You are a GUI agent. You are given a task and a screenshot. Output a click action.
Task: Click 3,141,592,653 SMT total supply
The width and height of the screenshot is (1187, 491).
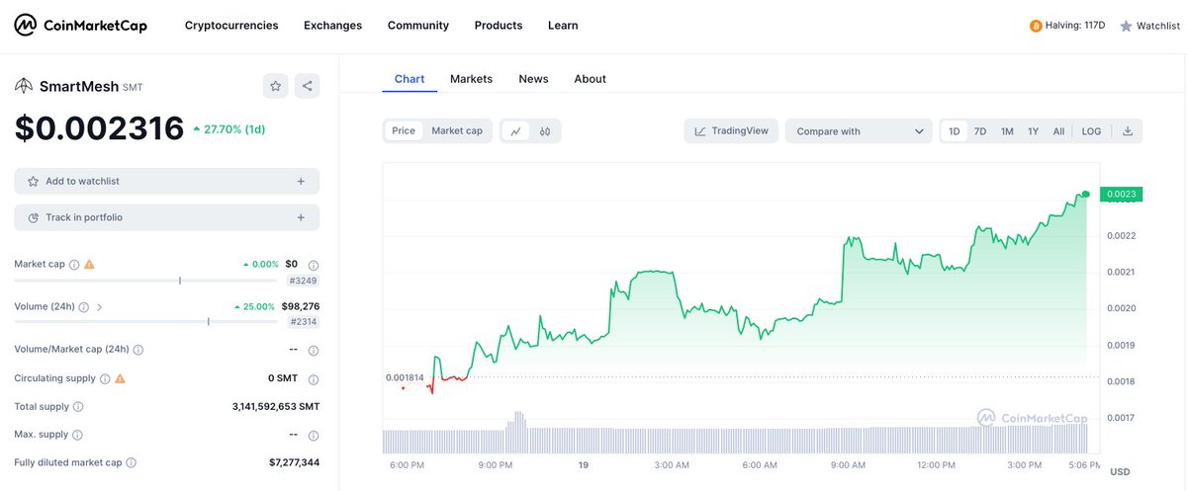(275, 406)
